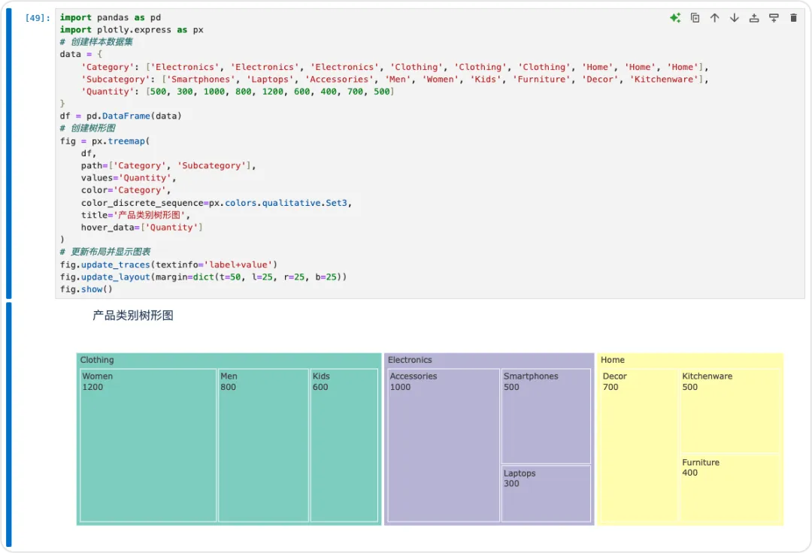812x553 pixels.
Task: Delete cell with trash icon
Action: [793, 18]
